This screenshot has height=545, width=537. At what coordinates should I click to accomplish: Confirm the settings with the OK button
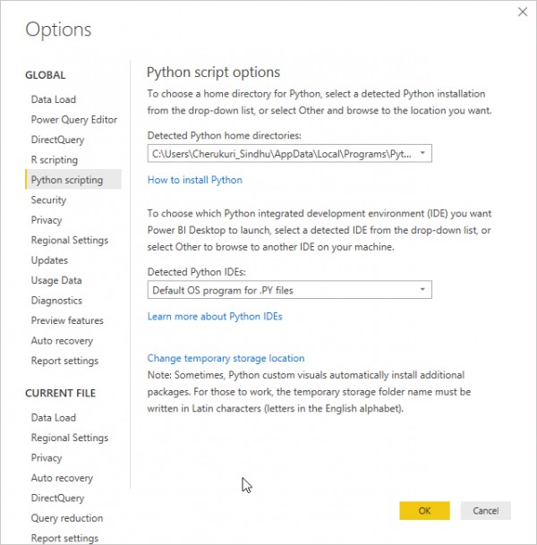[x=424, y=511]
